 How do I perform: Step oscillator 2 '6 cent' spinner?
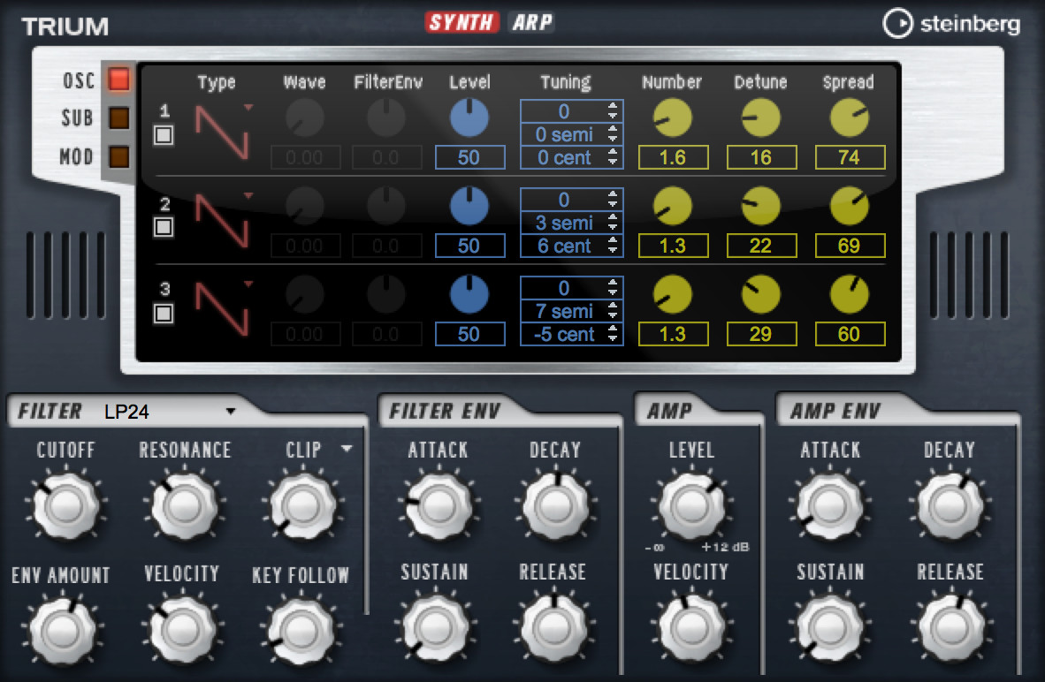613,246
